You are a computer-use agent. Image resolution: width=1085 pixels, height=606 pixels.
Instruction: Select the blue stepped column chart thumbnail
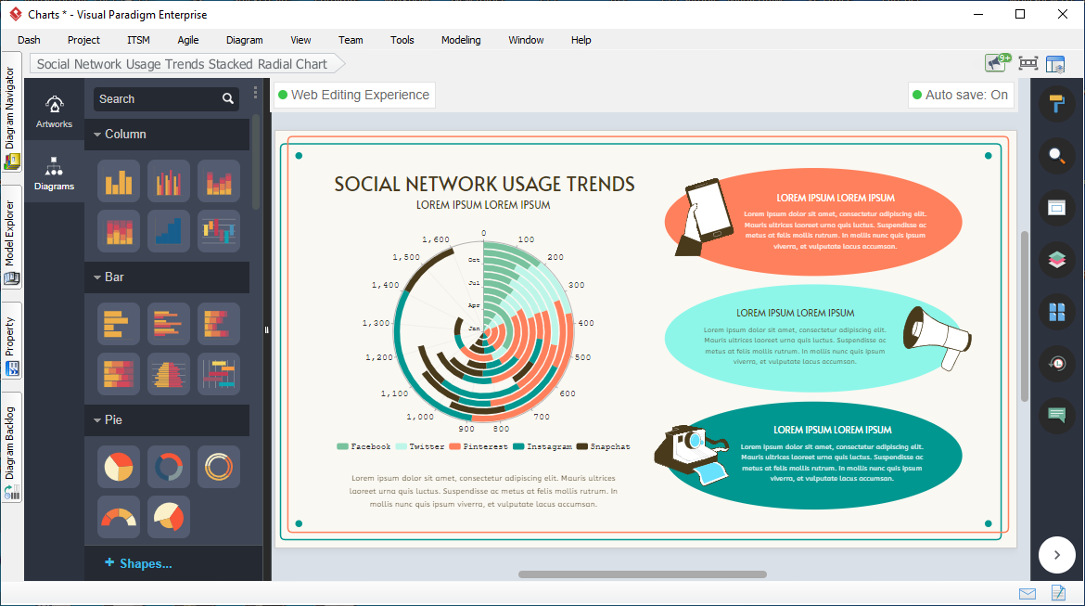pos(168,231)
